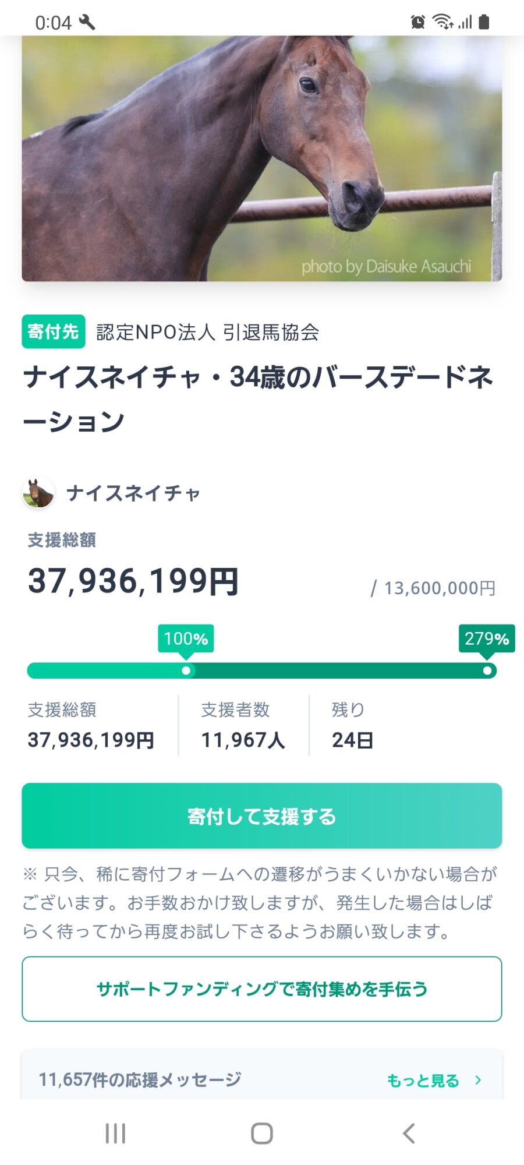
Task: Tap the Android back navigation arrow
Action: (409, 1134)
